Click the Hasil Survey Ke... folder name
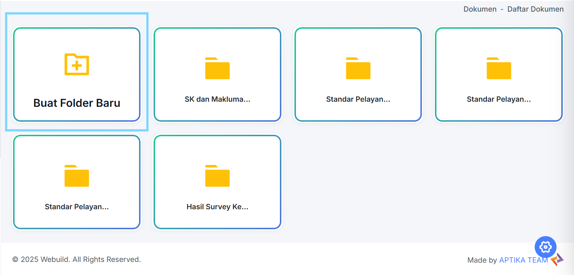This screenshot has width=574, height=275. click(217, 207)
